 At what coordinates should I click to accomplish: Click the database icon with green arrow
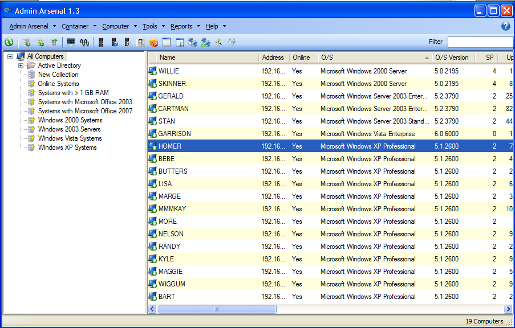(x=54, y=42)
